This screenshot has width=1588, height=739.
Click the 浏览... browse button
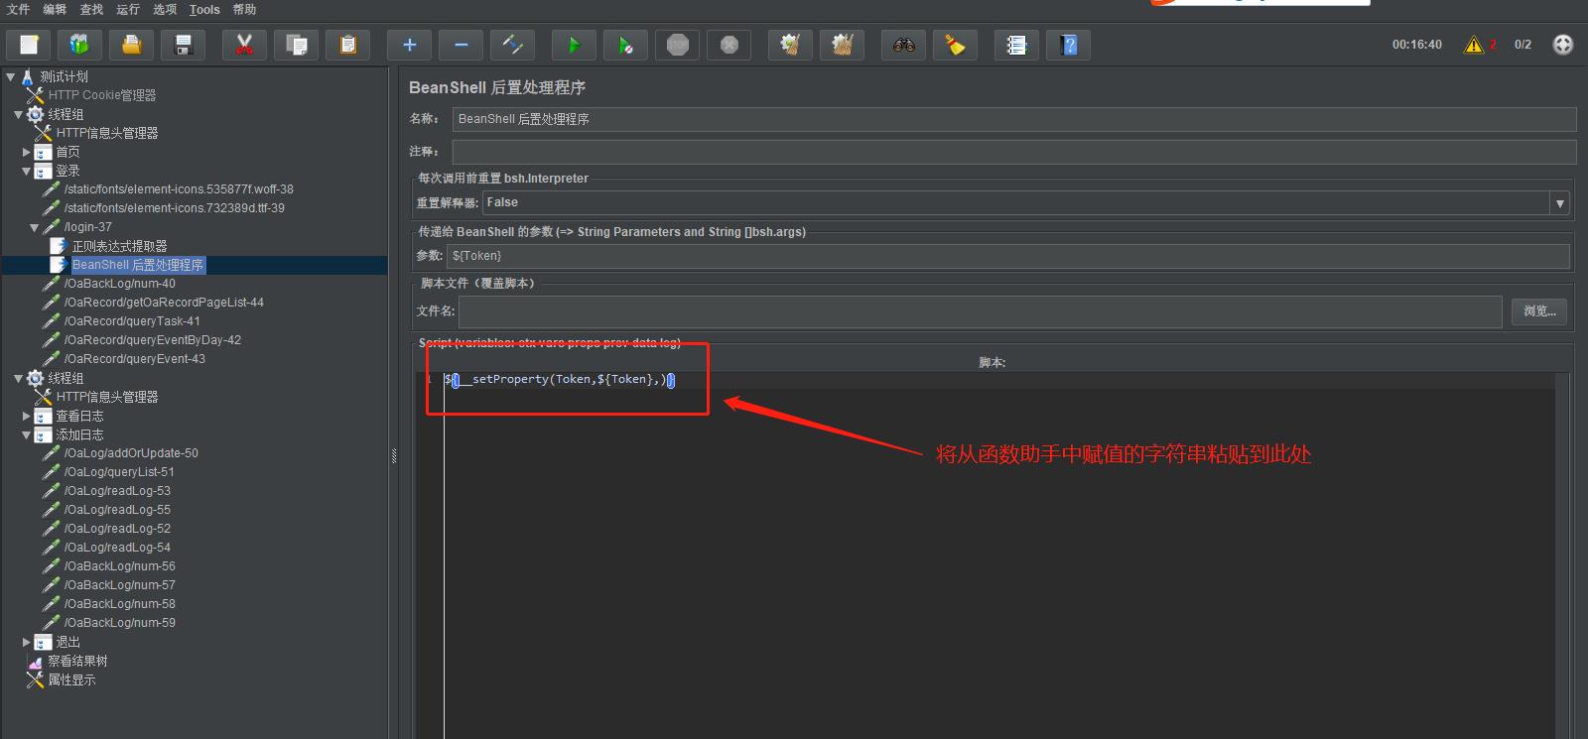1539,310
